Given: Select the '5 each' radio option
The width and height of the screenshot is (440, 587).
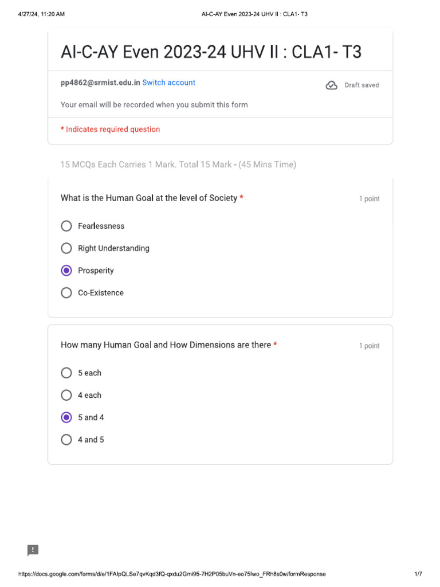Looking at the screenshot, I should coord(66,373).
